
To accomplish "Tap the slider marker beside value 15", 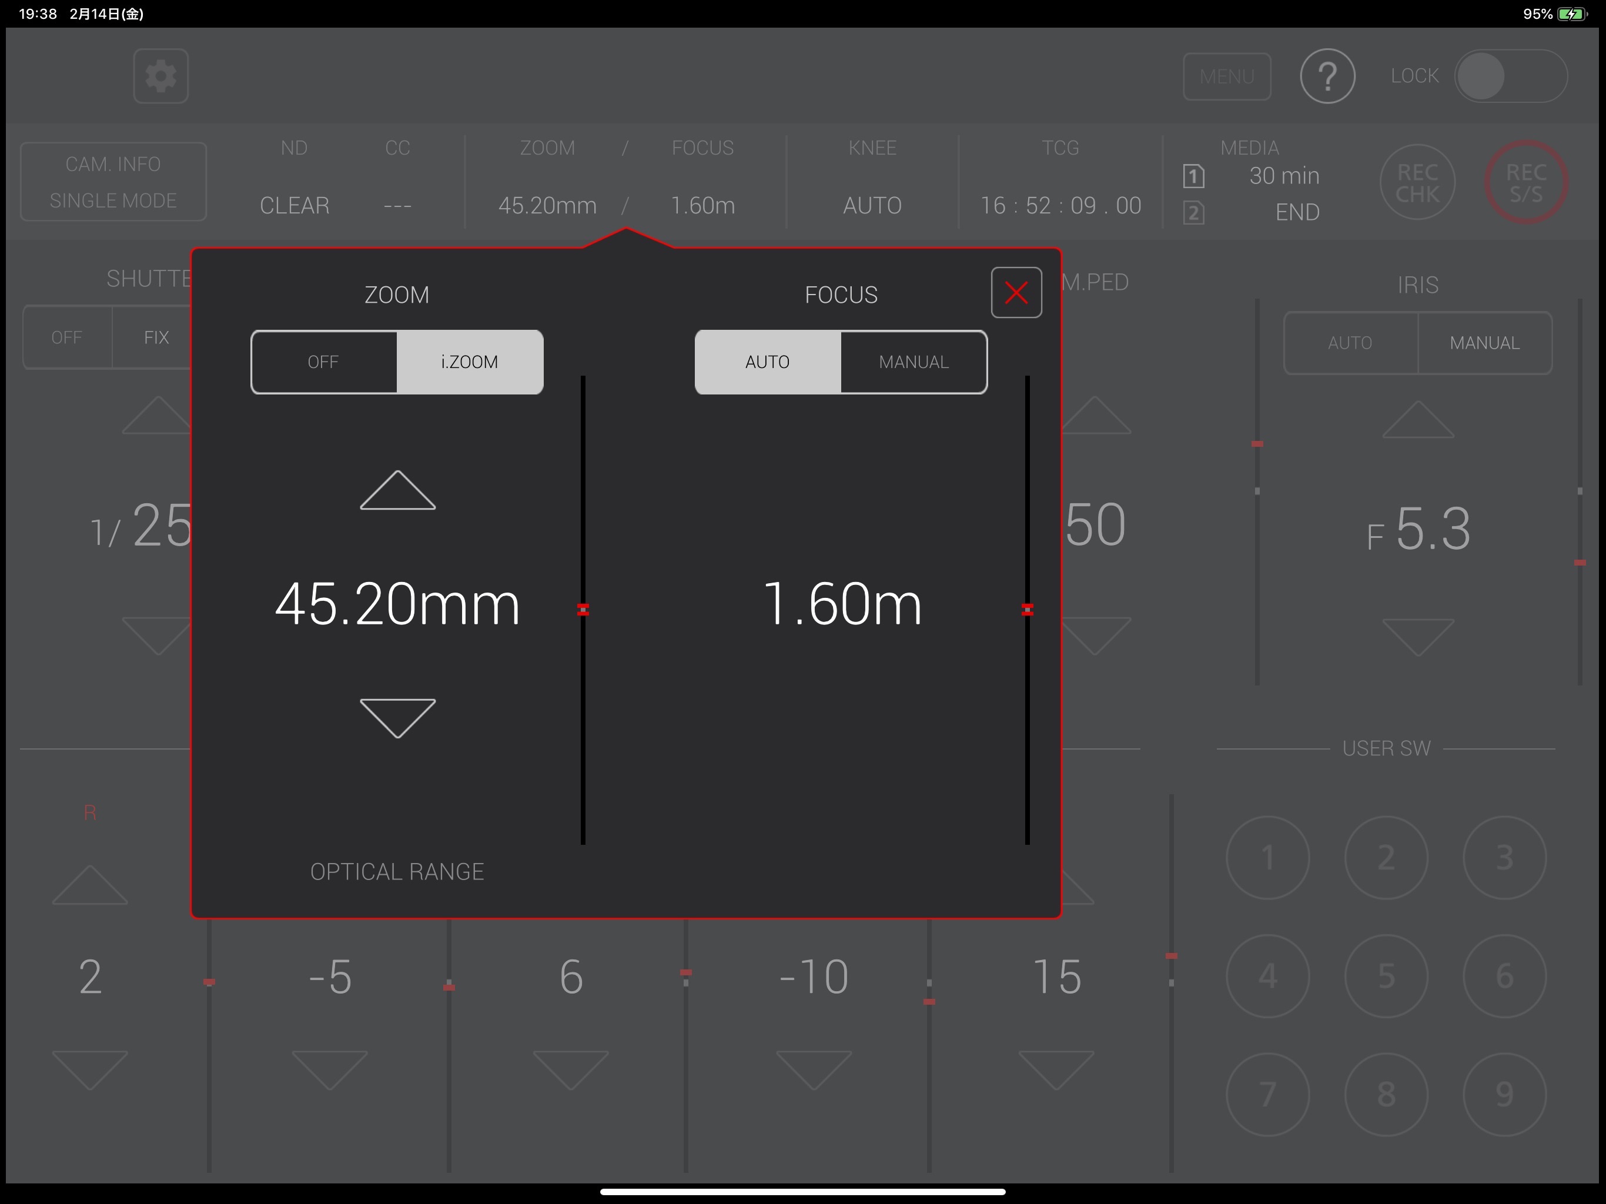I will (x=1171, y=956).
